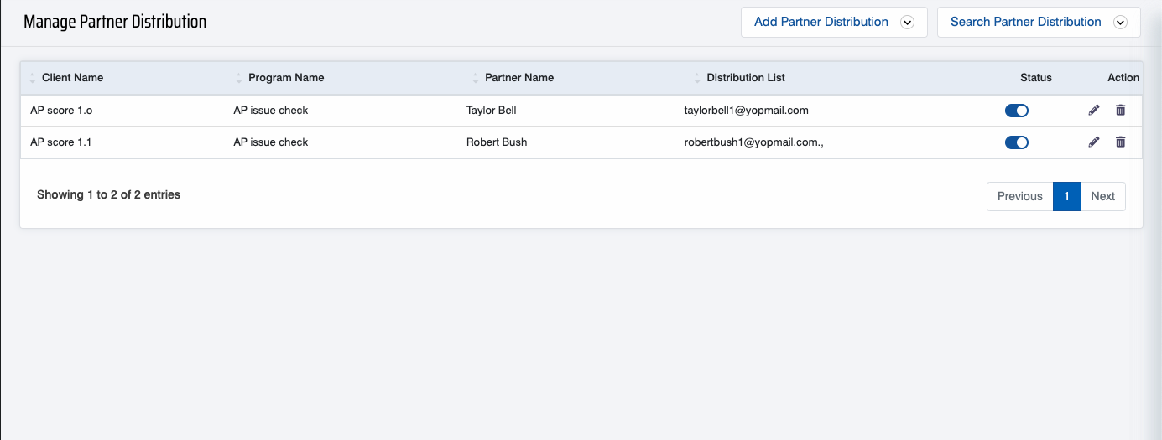This screenshot has width=1162, height=440.
Task: Sort by Distribution List column arrows
Action: [697, 78]
